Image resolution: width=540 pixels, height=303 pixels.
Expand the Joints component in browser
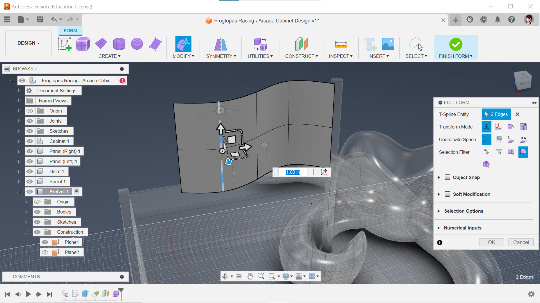point(19,121)
